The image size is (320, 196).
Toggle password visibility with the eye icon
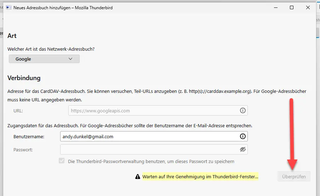[x=242, y=150]
